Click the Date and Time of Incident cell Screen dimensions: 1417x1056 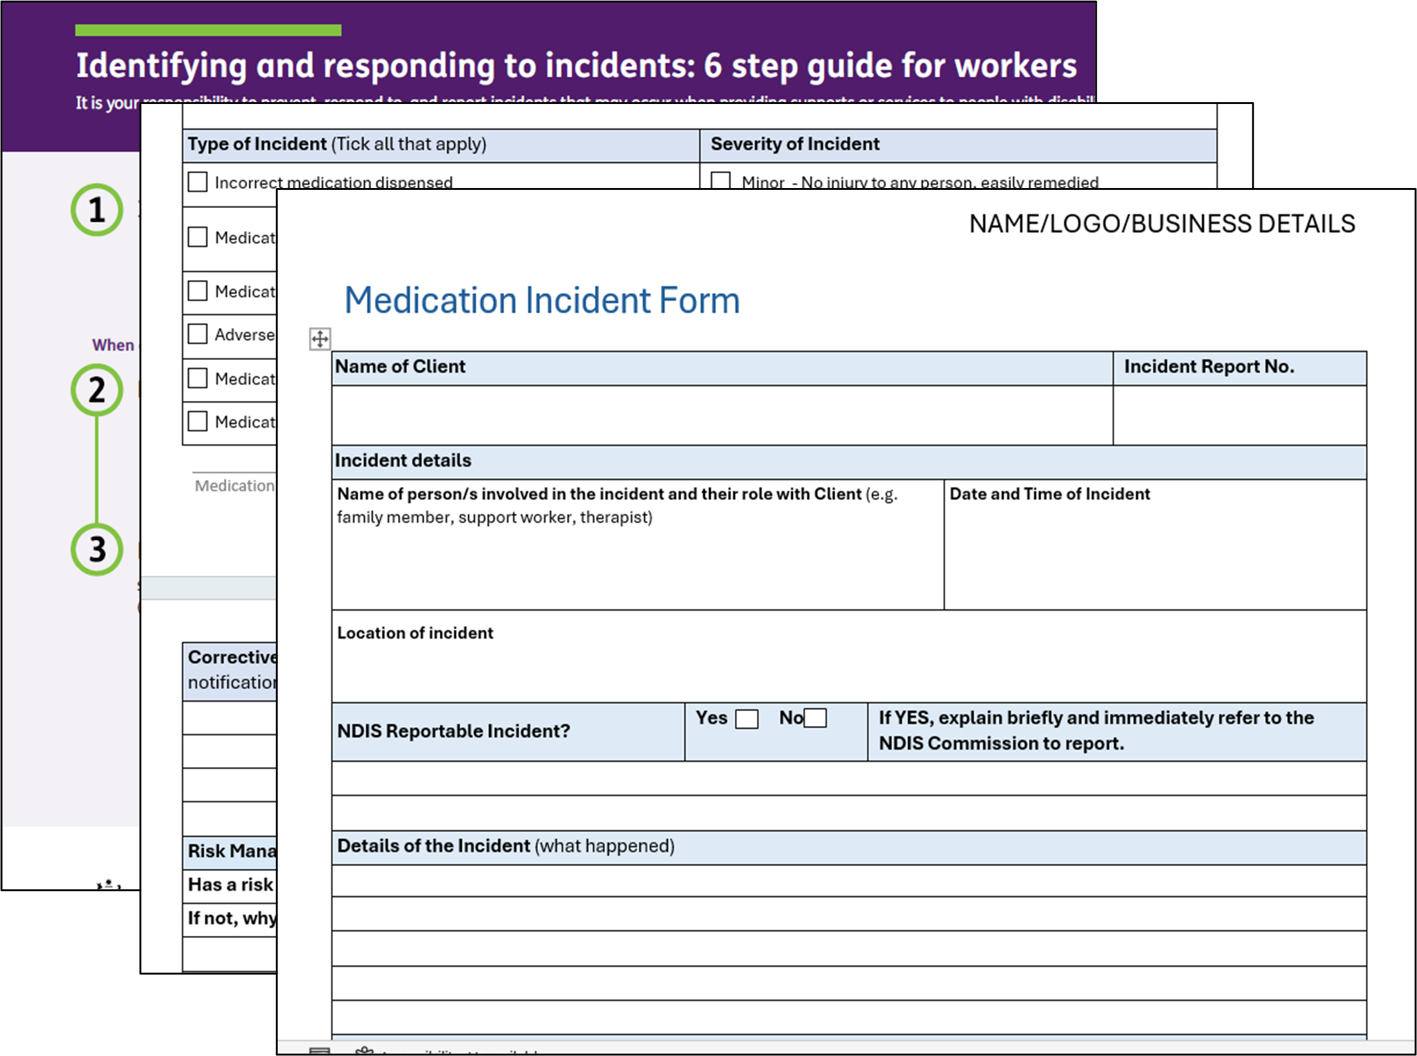click(x=1151, y=556)
